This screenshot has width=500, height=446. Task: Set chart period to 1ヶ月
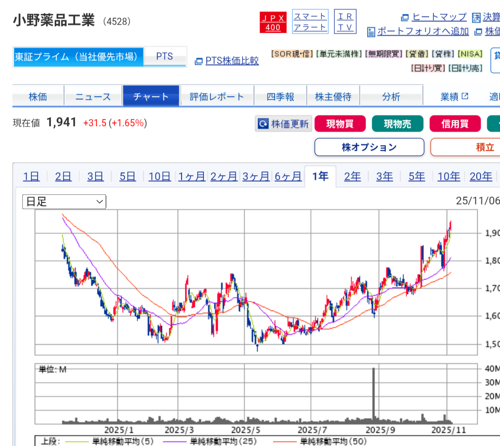tap(192, 176)
